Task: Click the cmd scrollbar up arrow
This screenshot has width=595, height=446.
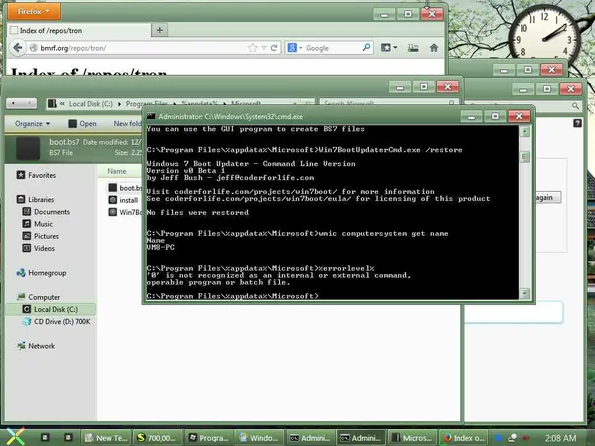Action: coord(525,131)
